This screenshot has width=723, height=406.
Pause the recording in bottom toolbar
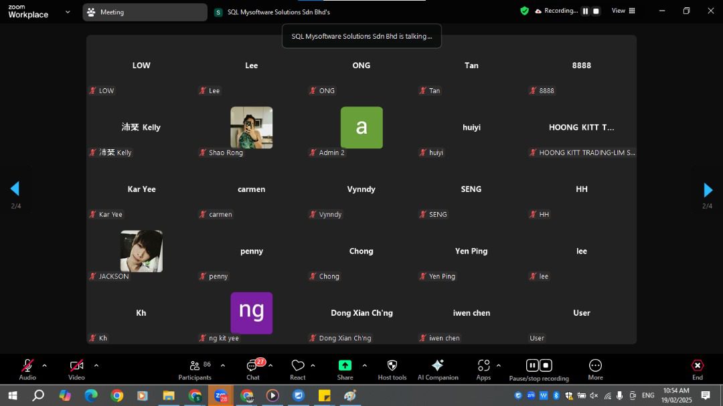point(532,365)
